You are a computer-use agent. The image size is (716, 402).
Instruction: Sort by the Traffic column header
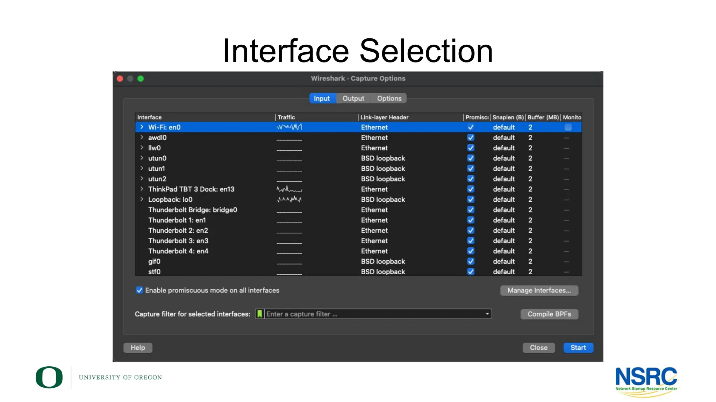point(317,117)
